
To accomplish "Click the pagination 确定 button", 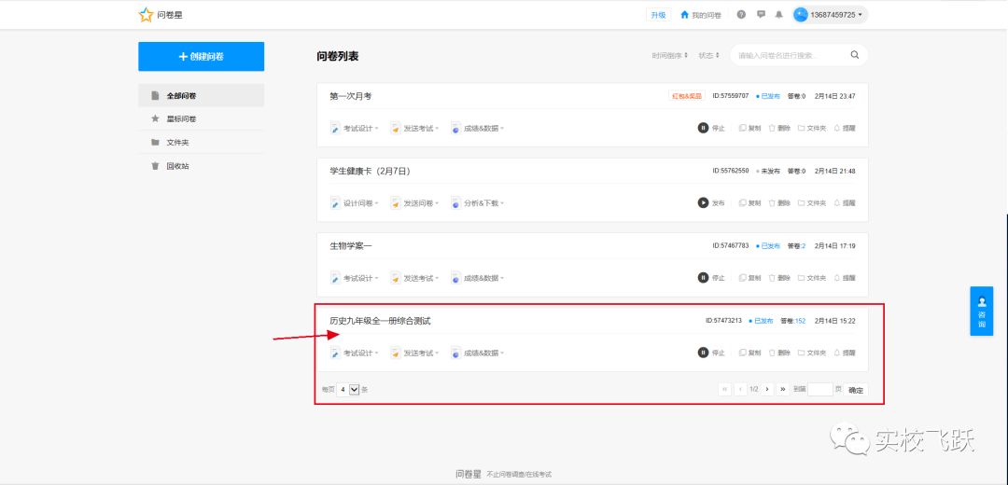I will coord(856,390).
